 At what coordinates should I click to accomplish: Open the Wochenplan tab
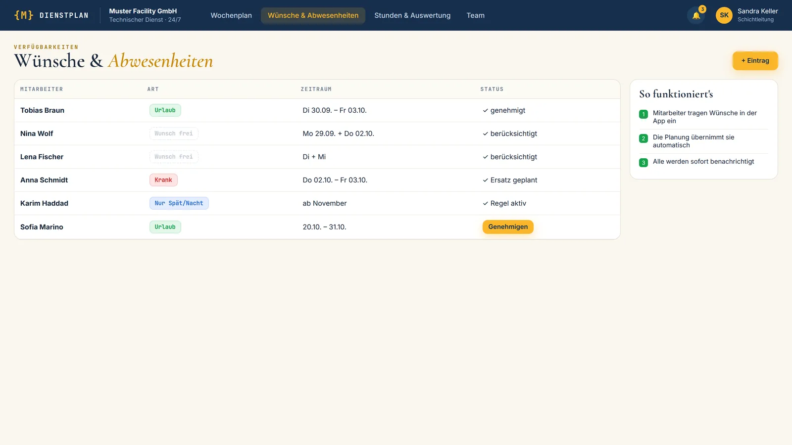231,15
